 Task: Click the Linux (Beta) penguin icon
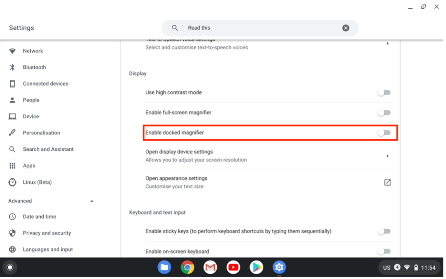click(12, 182)
